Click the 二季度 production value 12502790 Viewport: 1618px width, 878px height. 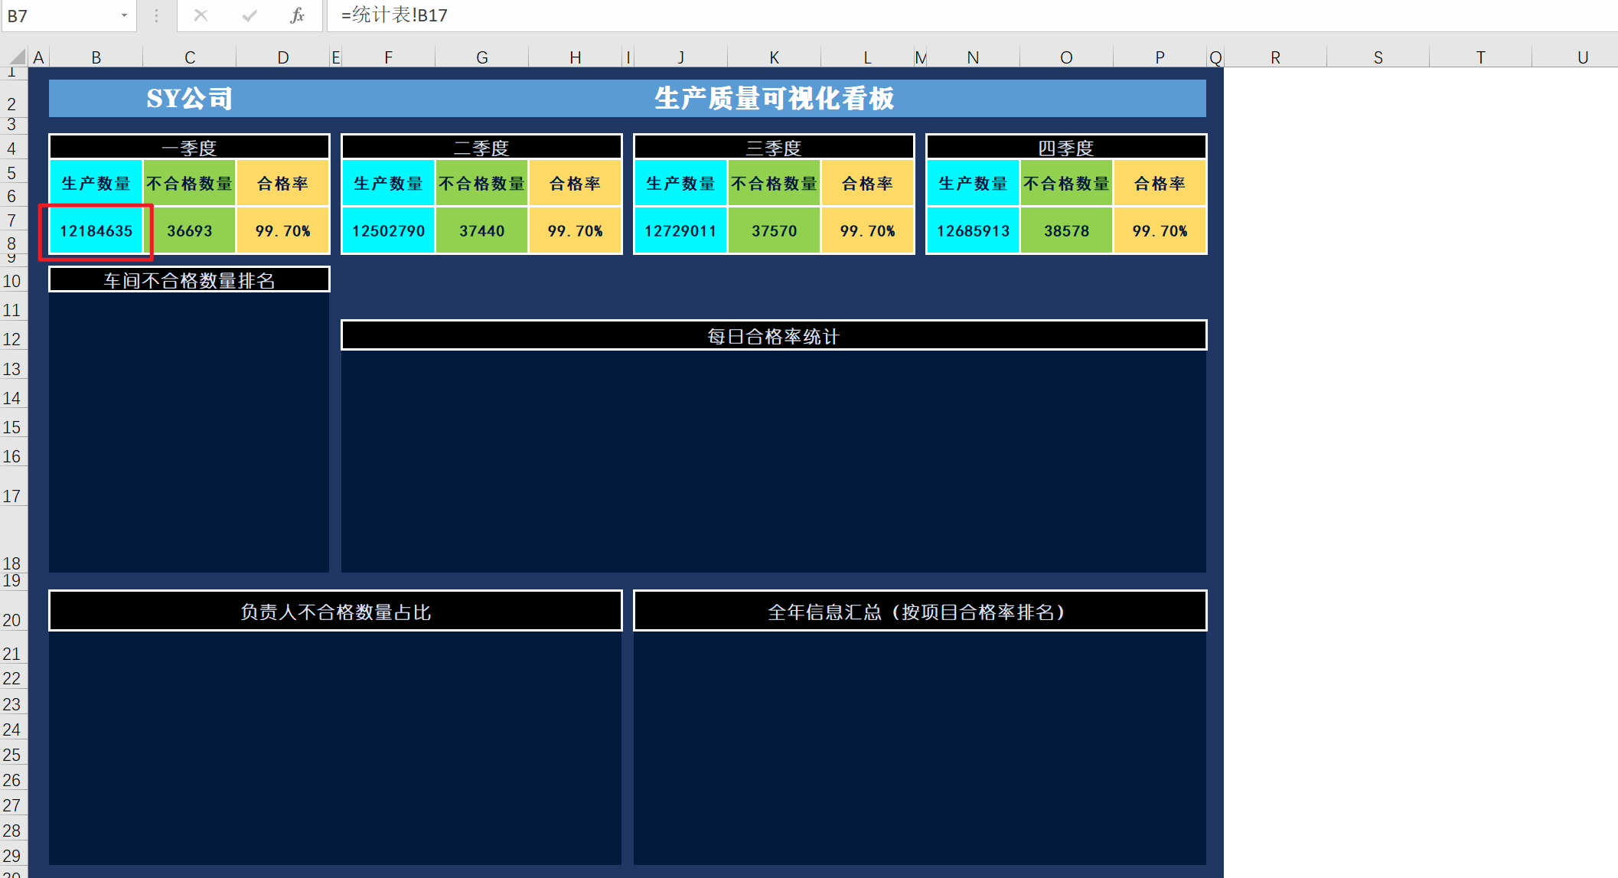click(x=388, y=230)
